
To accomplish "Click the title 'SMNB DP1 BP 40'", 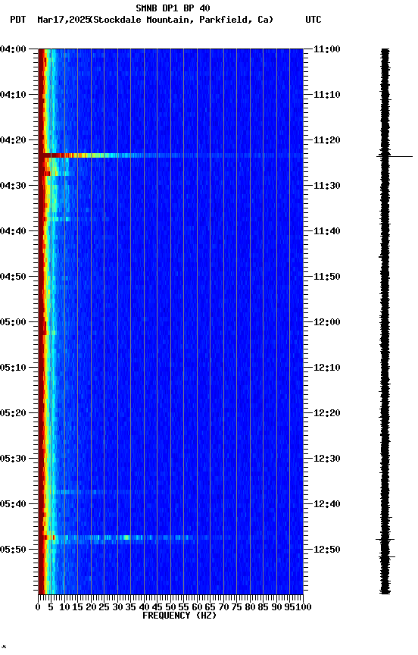I will tap(173, 8).
